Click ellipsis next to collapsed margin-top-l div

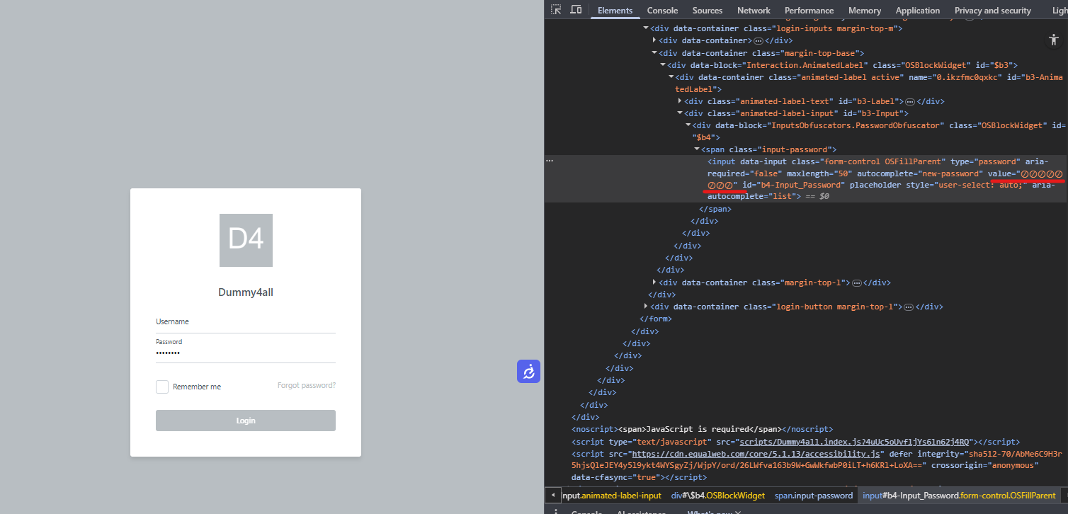click(x=857, y=282)
